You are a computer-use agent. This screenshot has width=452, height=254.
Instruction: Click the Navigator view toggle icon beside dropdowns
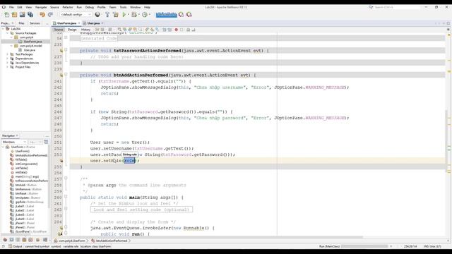pyautogui.click(x=46, y=142)
